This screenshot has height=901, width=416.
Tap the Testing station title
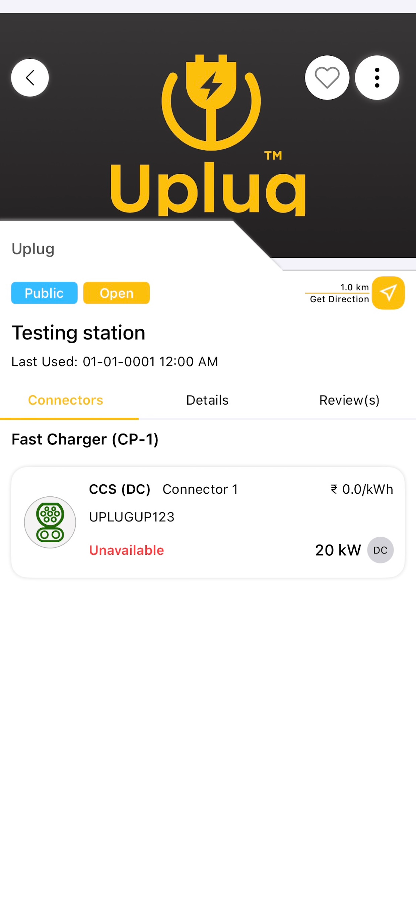(x=78, y=333)
